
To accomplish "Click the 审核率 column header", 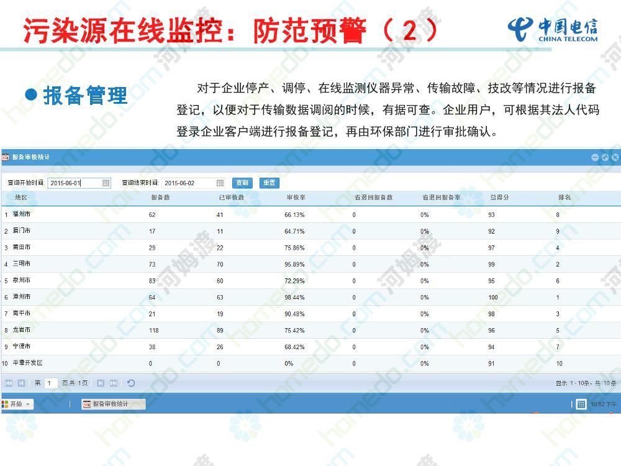I will tap(295, 198).
